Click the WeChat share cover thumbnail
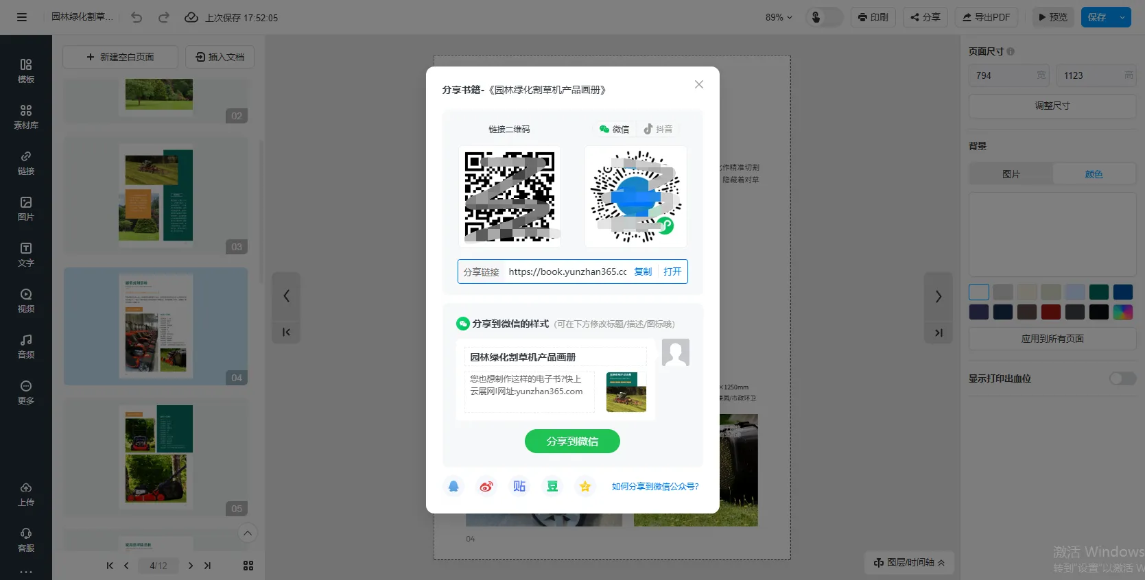 tap(626, 391)
